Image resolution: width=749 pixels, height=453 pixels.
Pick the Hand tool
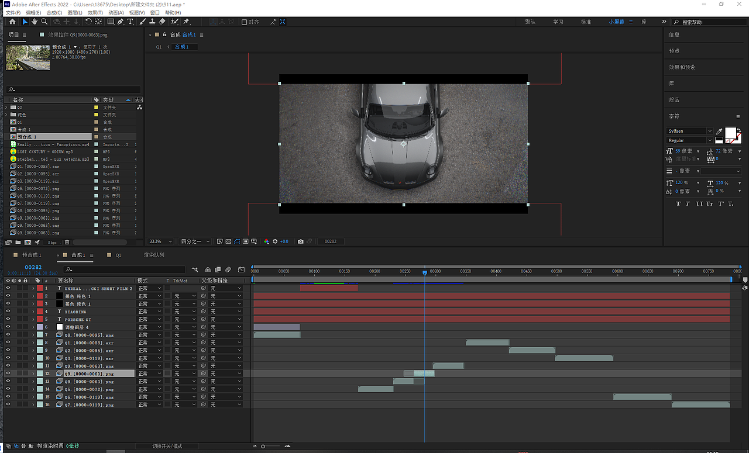click(35, 22)
